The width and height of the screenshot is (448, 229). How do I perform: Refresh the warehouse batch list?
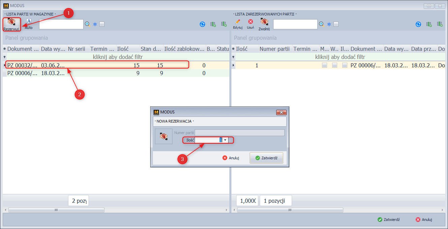point(202,24)
